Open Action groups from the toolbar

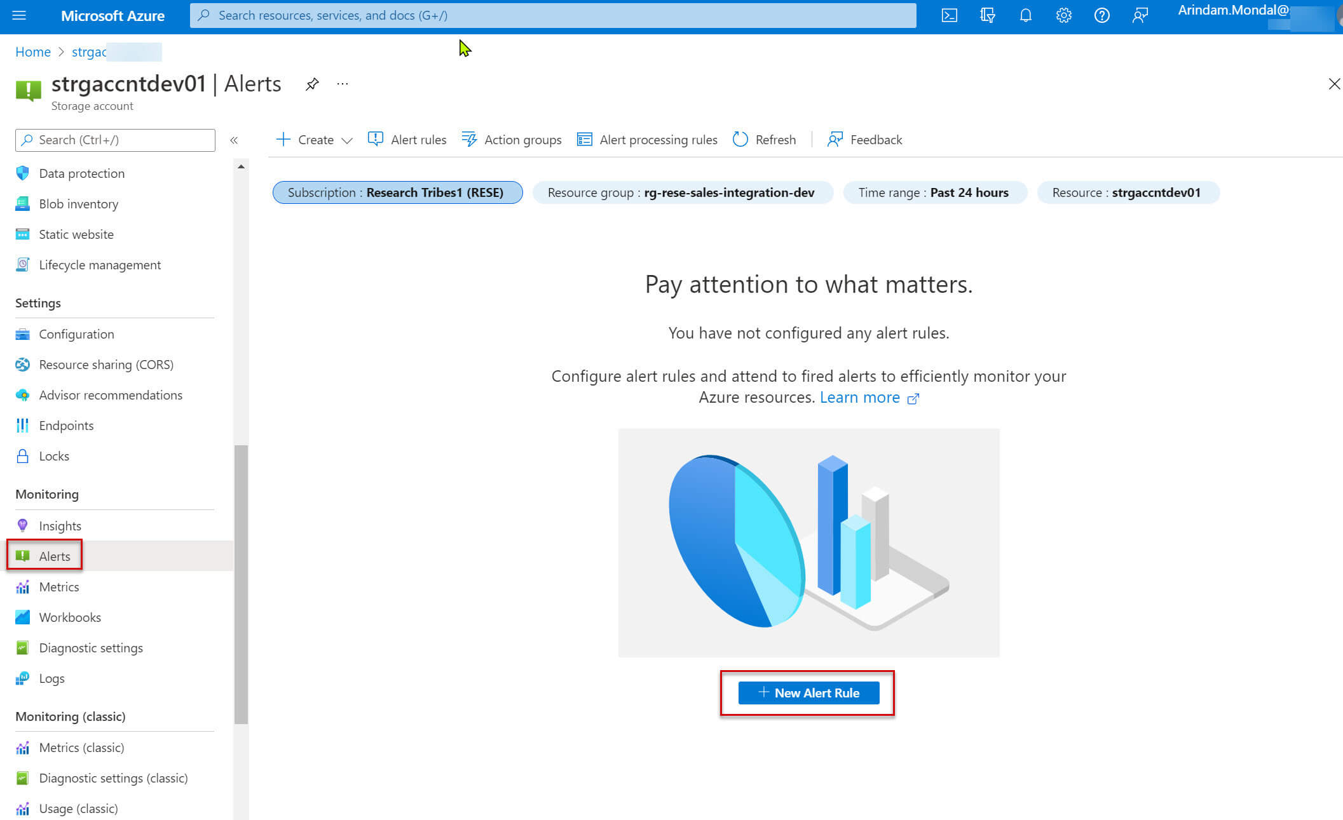512,140
